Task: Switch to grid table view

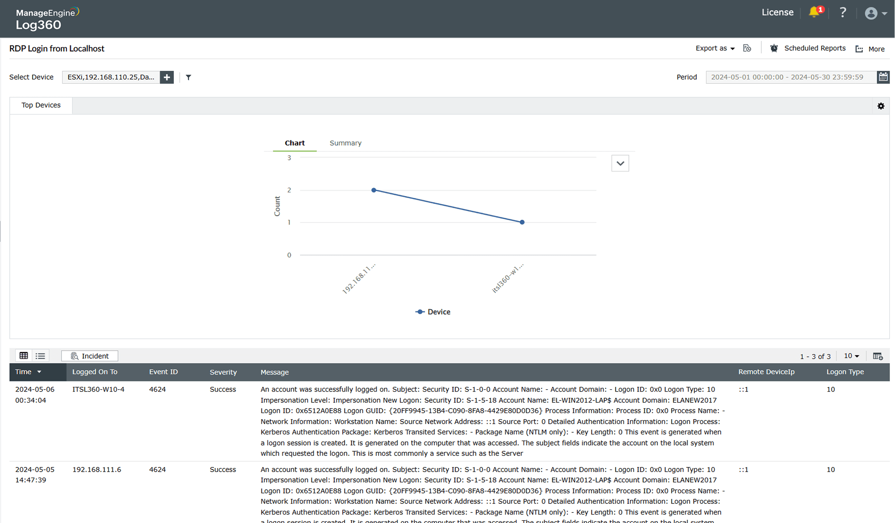Action: pos(24,355)
